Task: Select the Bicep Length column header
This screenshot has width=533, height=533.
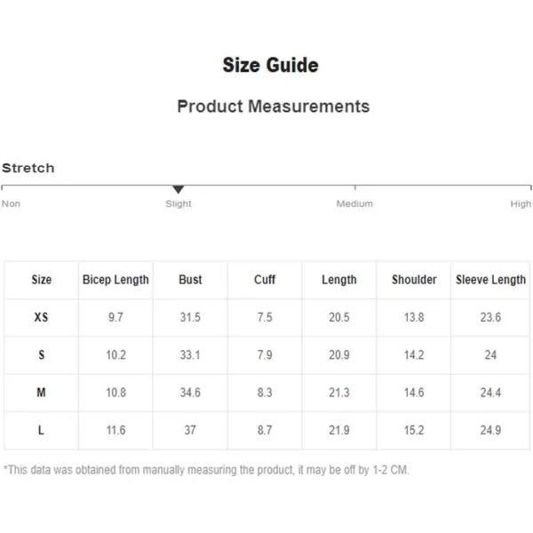Action: pyautogui.click(x=115, y=280)
